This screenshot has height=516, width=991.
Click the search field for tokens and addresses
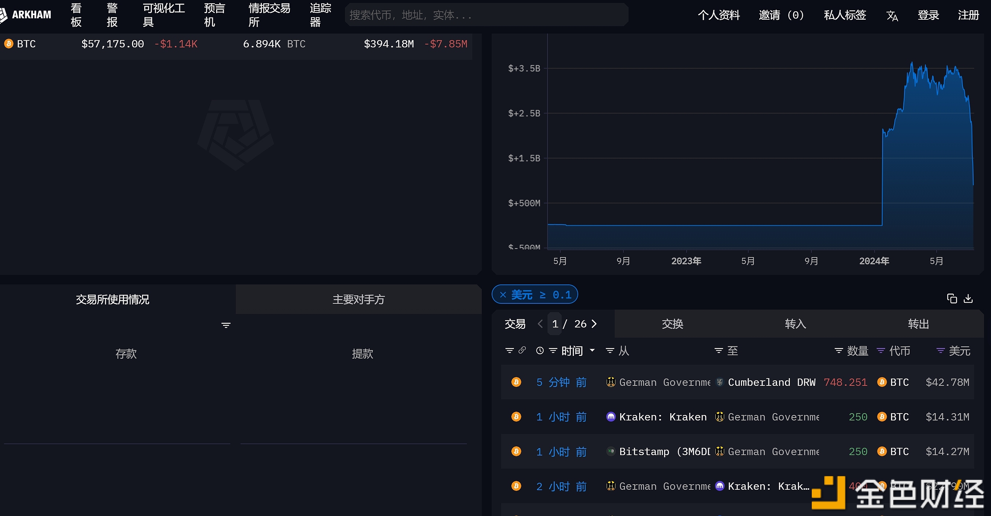(x=486, y=15)
